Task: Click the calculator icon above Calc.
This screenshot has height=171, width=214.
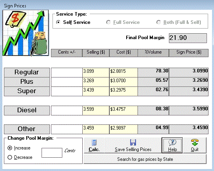Action: pos(94,142)
